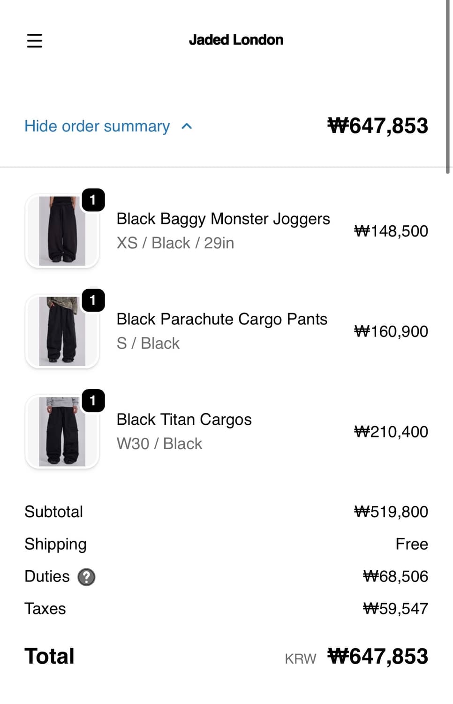Click the KRW currency label by Total

pyautogui.click(x=300, y=659)
